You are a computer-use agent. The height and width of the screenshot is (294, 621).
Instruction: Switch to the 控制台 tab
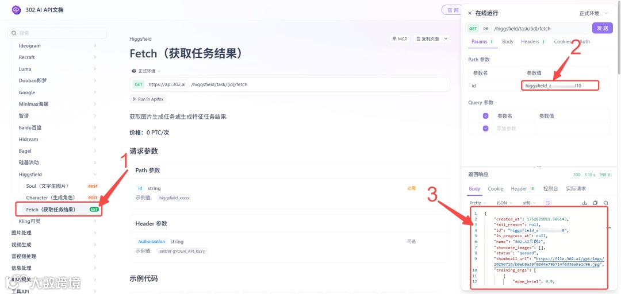(550, 189)
